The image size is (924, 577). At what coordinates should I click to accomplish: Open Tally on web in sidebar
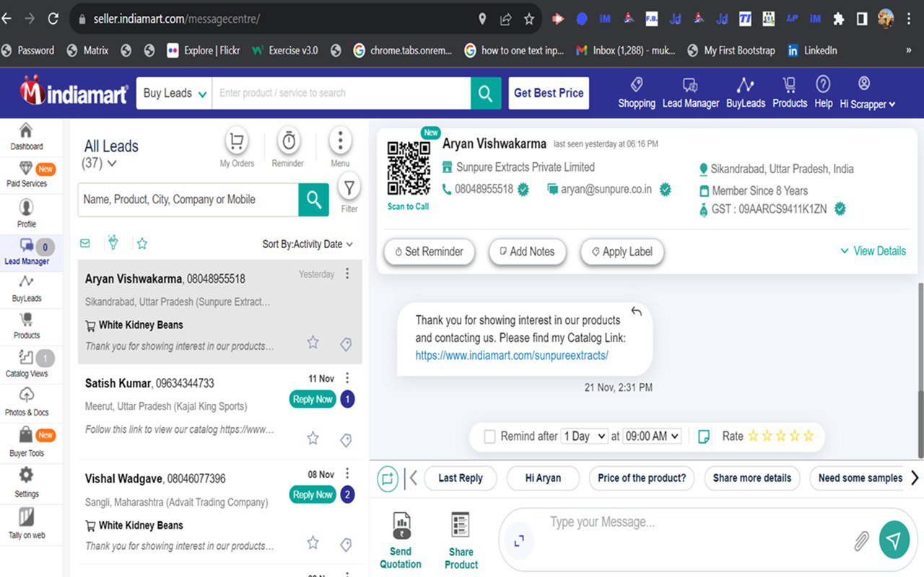point(27,524)
